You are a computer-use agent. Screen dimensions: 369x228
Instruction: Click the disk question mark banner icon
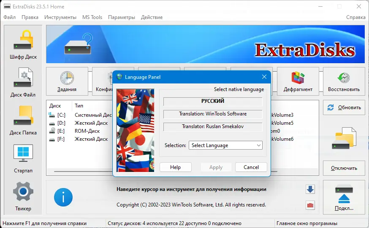pyautogui.click(x=79, y=44)
